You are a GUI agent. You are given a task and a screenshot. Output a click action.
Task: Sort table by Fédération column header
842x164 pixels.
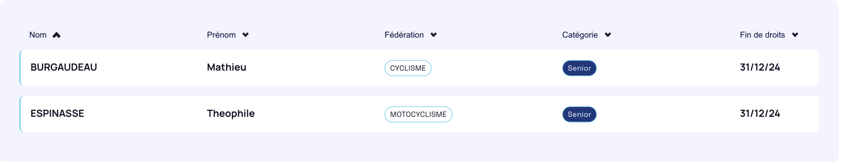point(404,35)
